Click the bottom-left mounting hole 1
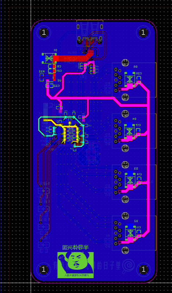This screenshot has height=293, width=172. click(44, 270)
